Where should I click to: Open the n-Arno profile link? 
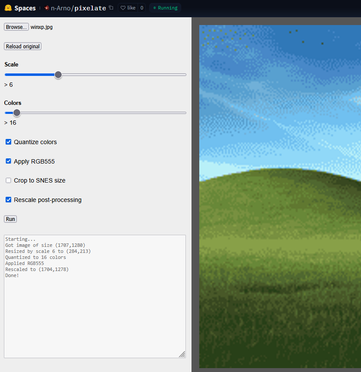[61, 8]
